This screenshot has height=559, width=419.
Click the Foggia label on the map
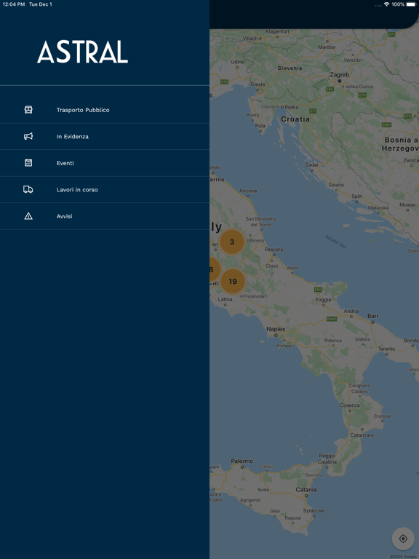(323, 300)
